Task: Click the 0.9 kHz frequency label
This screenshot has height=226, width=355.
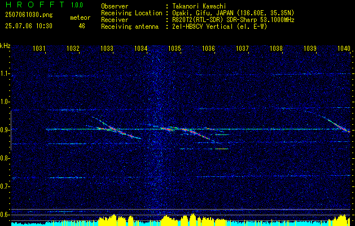Action: [5, 130]
